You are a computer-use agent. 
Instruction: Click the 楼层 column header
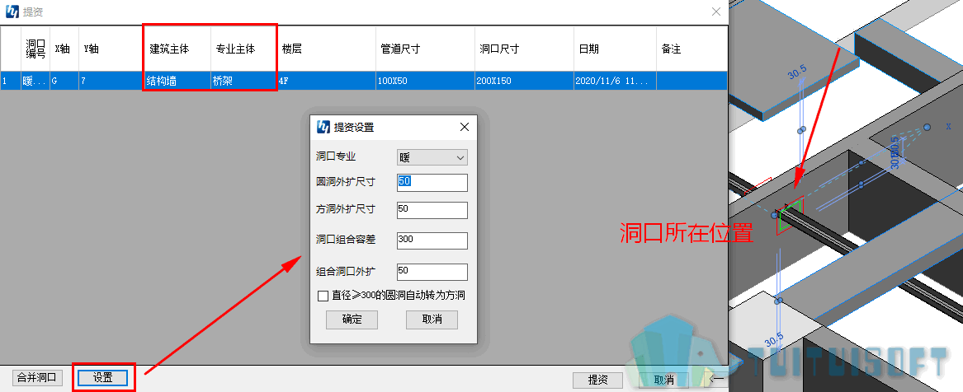pyautogui.click(x=326, y=49)
